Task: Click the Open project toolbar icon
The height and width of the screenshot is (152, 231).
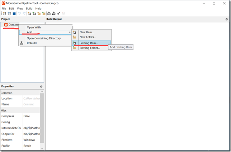Action: point(9,14)
